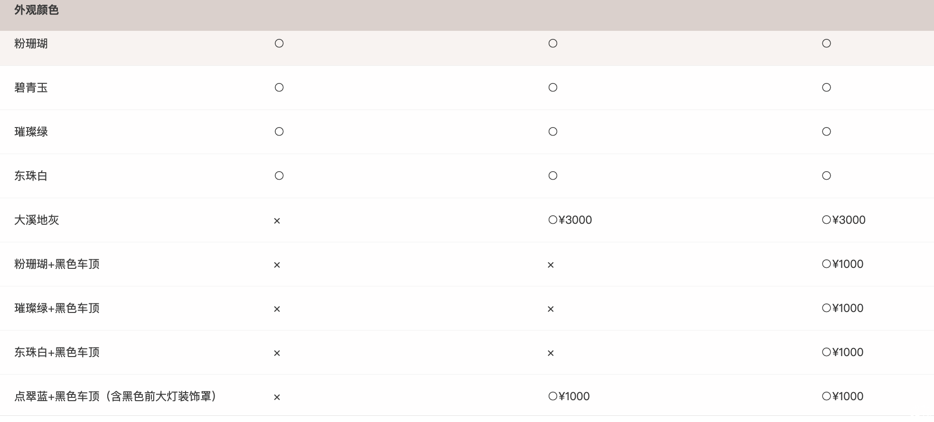The height and width of the screenshot is (422, 934).
Task: Click the 东珠白 row label
Action: pyautogui.click(x=31, y=176)
